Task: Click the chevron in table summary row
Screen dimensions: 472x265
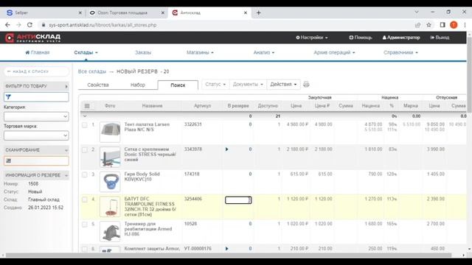Action: pyautogui.click(x=85, y=116)
